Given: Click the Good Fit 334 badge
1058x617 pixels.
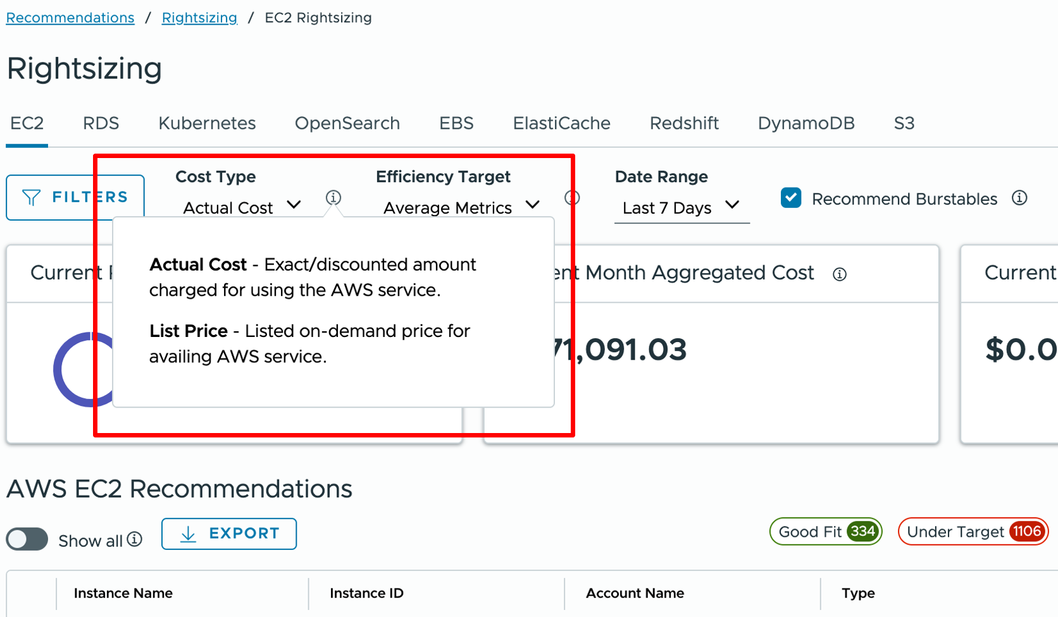Looking at the screenshot, I should tap(825, 531).
